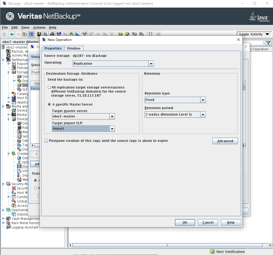Select all replication target storage servers option
This screenshot has height=255, width=273.
[49, 87]
